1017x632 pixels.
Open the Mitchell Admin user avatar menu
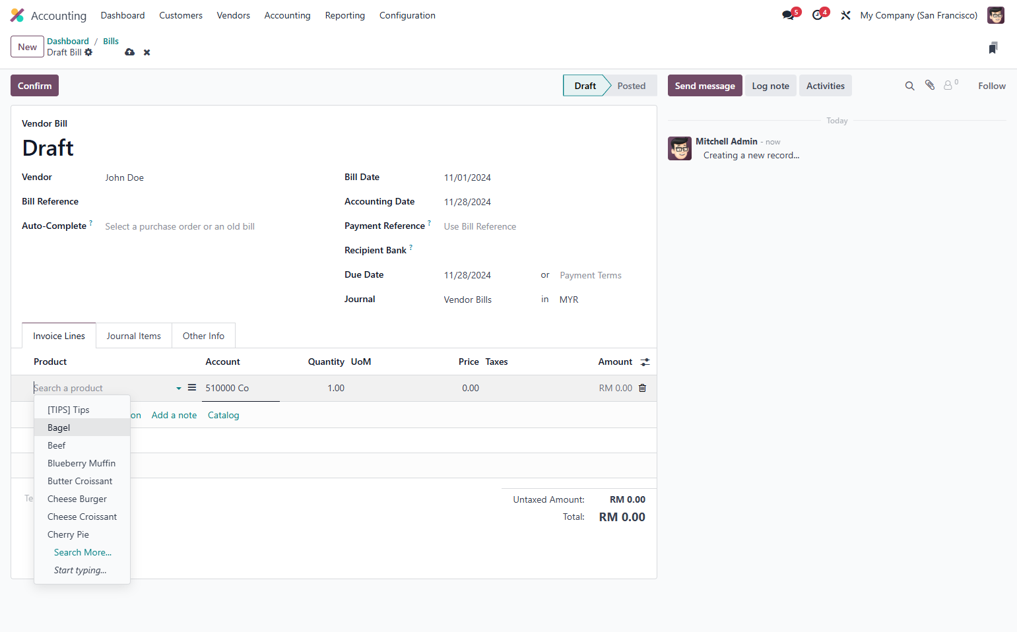tap(995, 15)
